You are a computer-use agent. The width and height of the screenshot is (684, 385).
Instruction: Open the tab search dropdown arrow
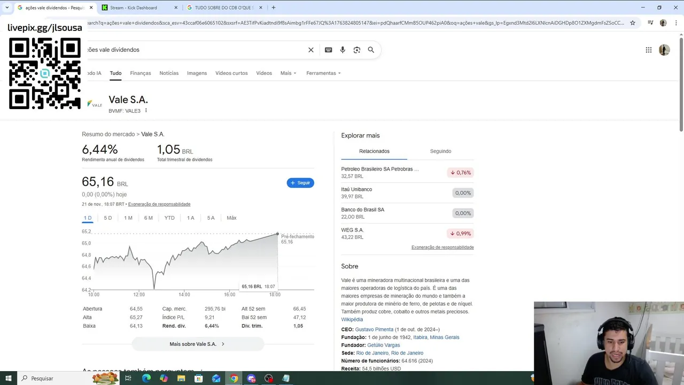pos(6,7)
